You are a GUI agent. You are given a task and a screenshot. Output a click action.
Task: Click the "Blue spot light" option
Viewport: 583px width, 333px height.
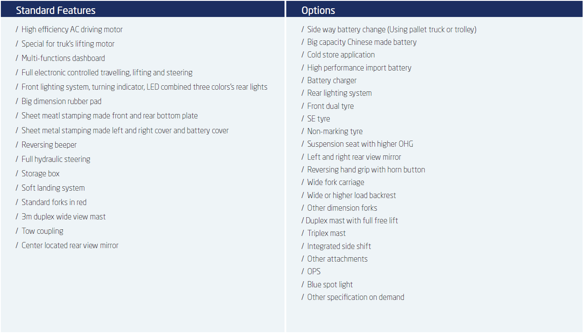pyautogui.click(x=330, y=285)
